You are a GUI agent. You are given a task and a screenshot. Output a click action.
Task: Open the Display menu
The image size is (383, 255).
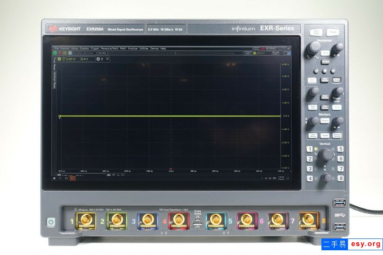(x=85, y=48)
